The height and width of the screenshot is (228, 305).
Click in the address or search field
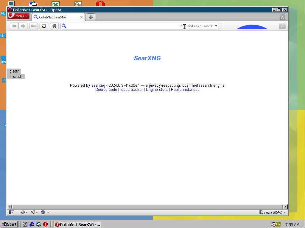140,26
